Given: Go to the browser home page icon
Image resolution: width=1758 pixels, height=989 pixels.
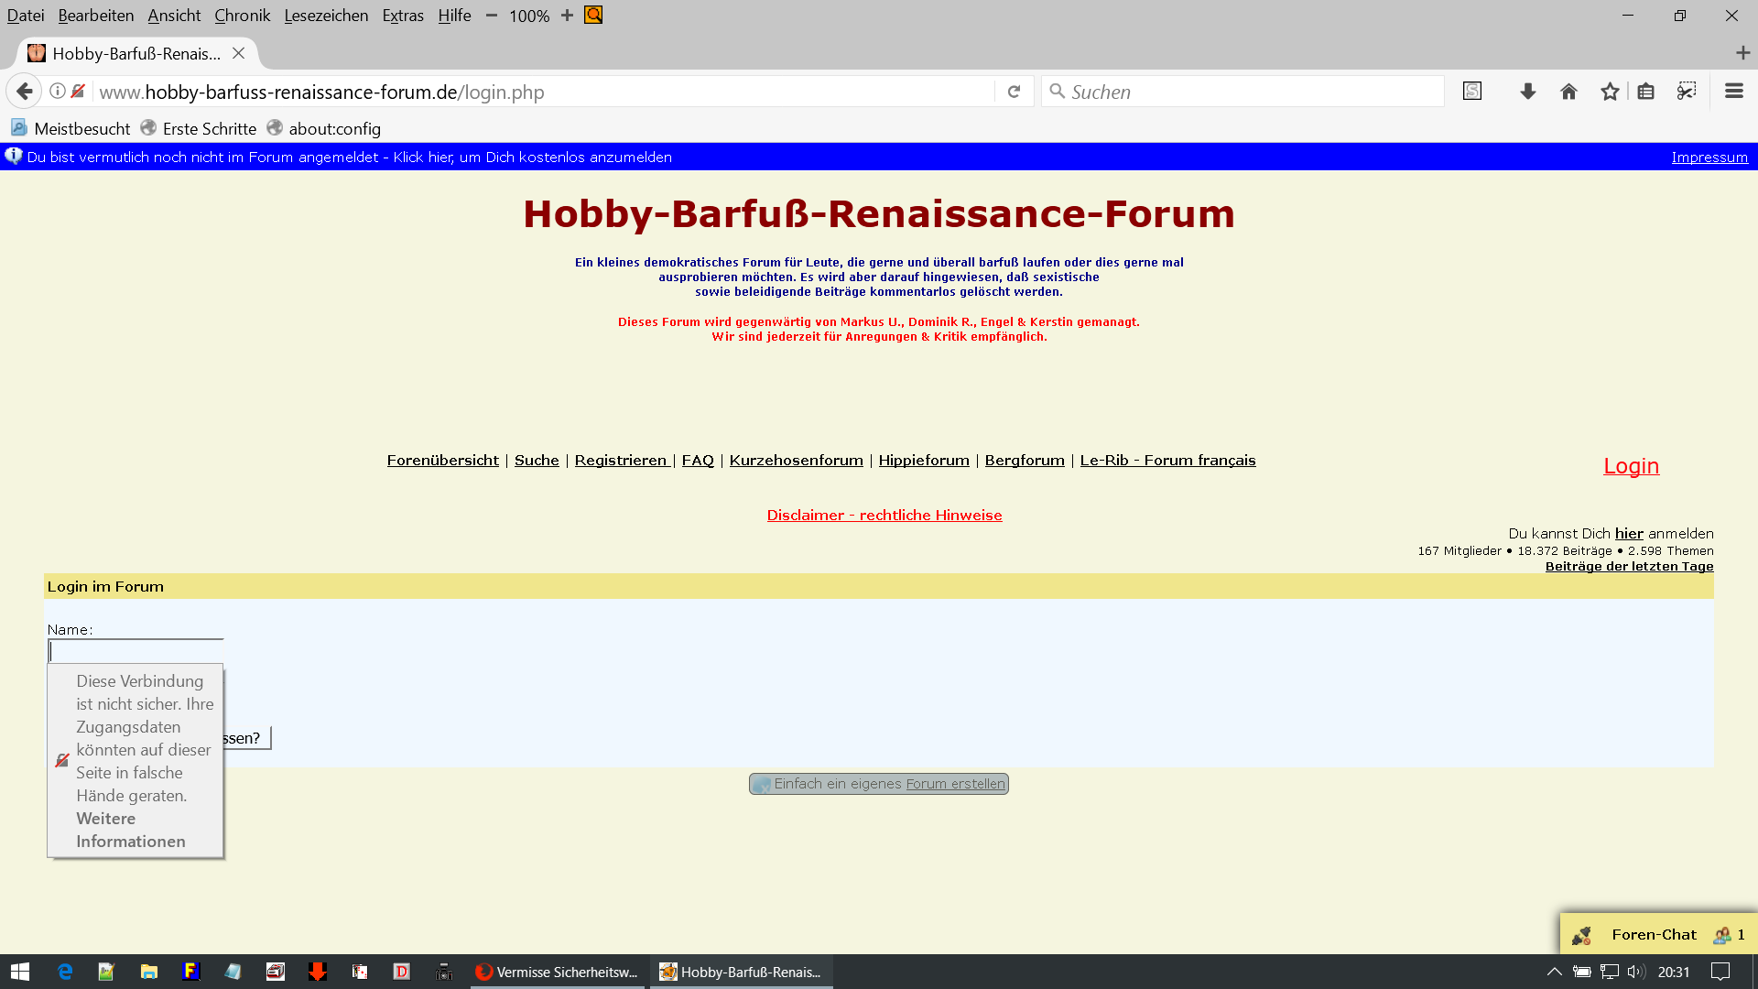Looking at the screenshot, I should click(1568, 92).
